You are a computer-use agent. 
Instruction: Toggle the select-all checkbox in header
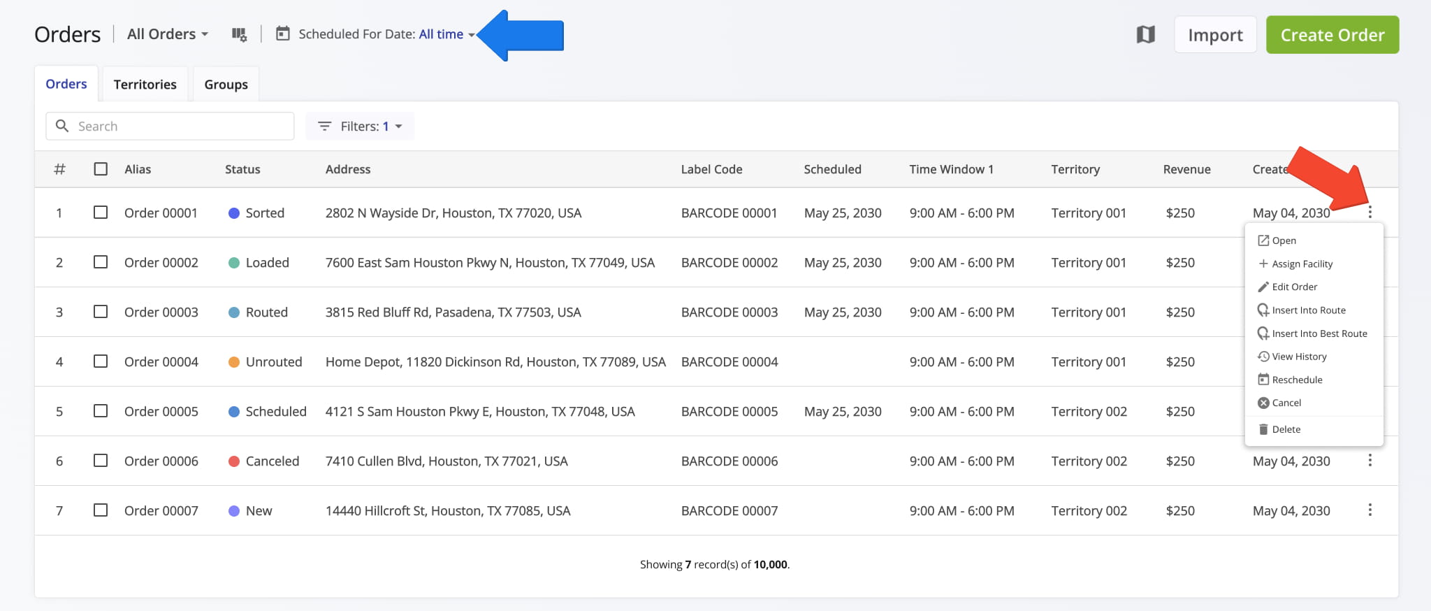pyautogui.click(x=101, y=169)
